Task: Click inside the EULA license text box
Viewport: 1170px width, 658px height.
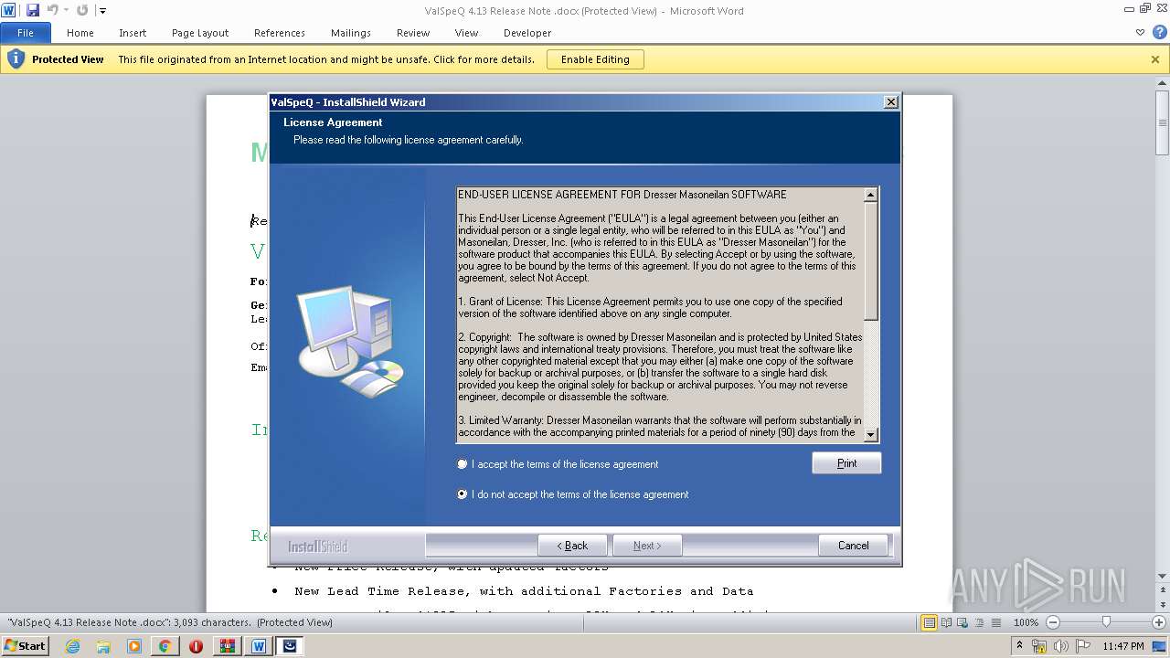Action: pos(660,315)
